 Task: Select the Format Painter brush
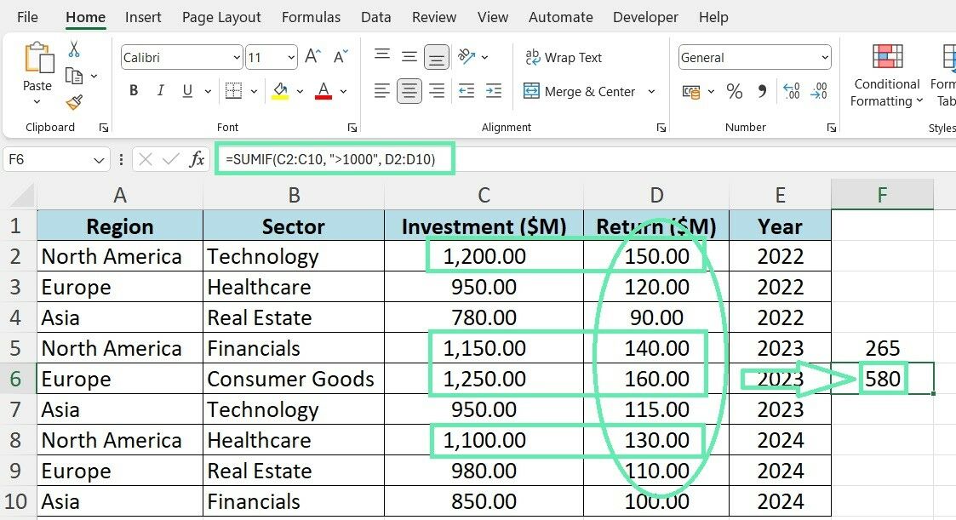coord(74,102)
